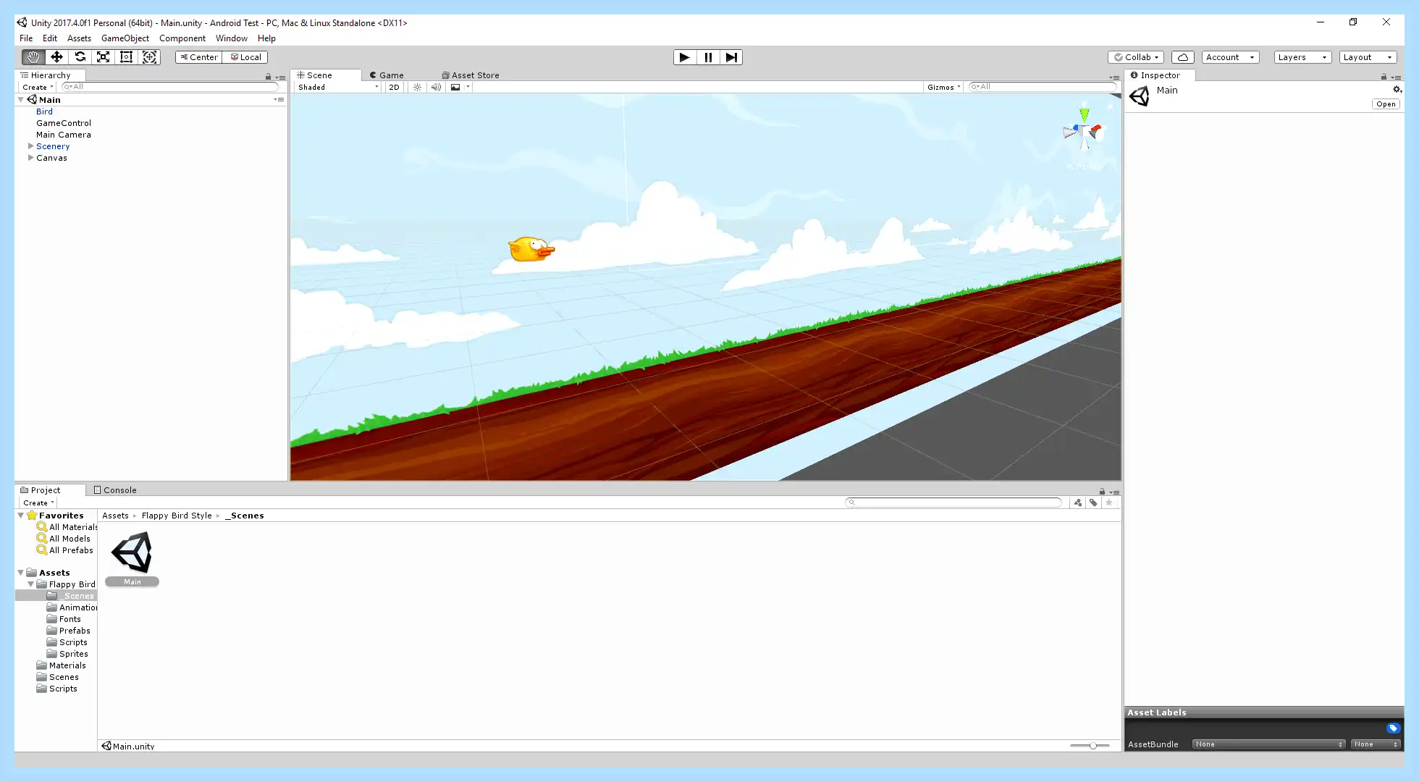Click Create in Hierarchy panel
Viewport: 1419px width, 782px height.
[38, 87]
